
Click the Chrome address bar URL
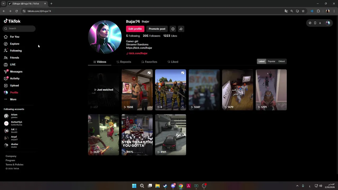(39, 11)
